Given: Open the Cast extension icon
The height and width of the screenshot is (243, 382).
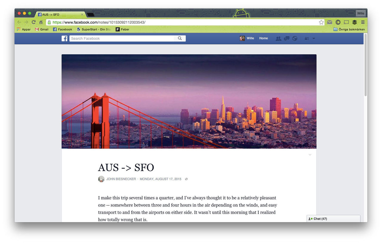Looking at the screenshot, I should 346,22.
